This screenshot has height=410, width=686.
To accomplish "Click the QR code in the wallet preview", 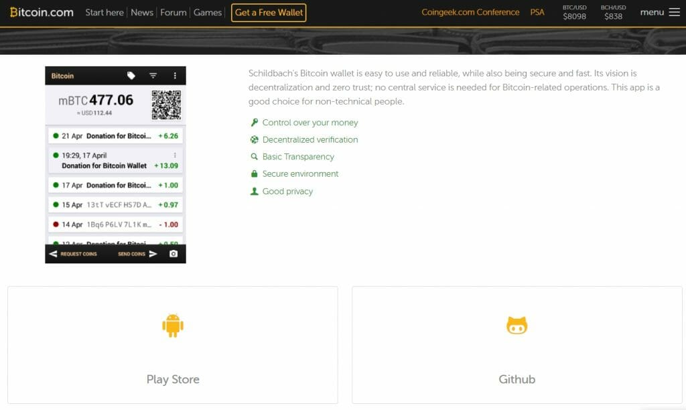I will tap(166, 105).
